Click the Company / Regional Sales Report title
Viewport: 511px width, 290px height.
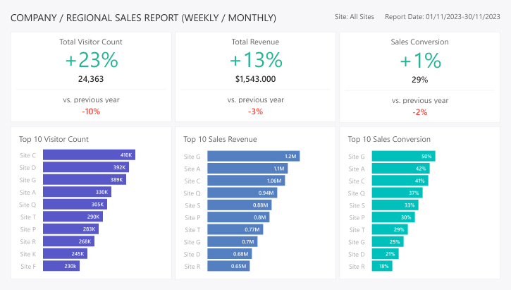(x=143, y=18)
